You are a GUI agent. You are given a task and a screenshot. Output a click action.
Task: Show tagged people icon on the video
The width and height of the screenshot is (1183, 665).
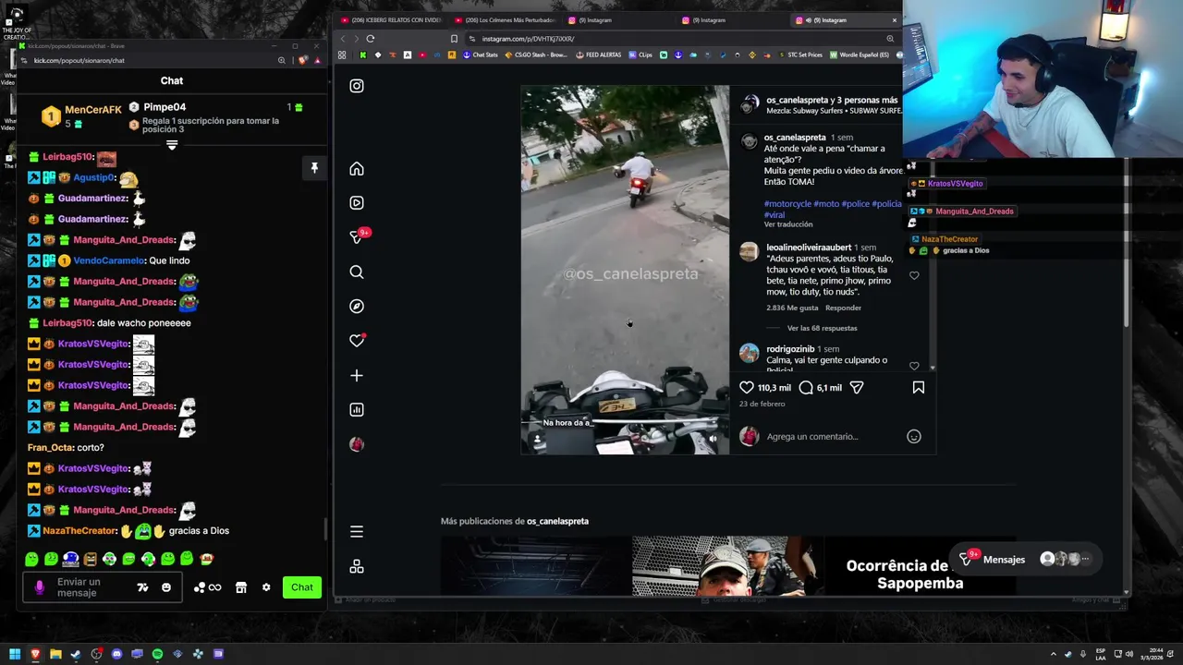(x=539, y=441)
